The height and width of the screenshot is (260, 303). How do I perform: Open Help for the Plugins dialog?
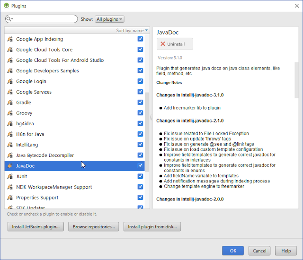pyautogui.click(x=286, y=251)
